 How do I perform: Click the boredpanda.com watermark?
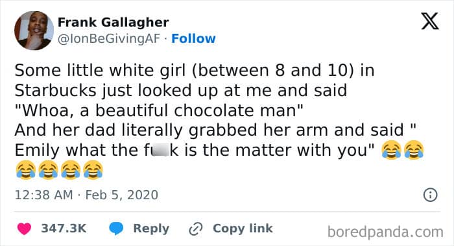(385, 232)
